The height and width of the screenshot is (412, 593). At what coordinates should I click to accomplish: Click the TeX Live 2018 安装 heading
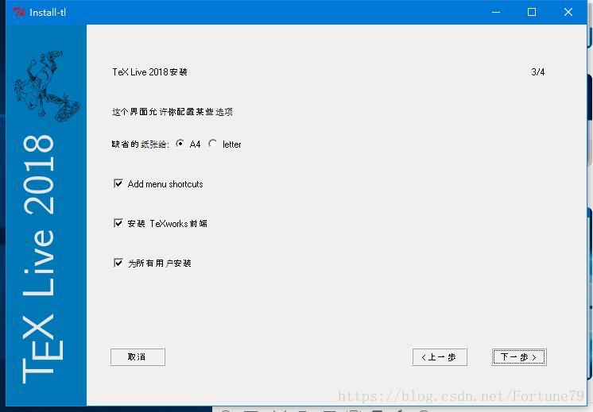pyautogui.click(x=149, y=71)
